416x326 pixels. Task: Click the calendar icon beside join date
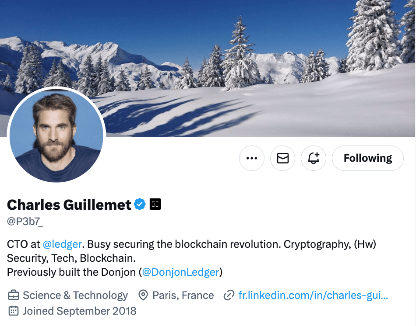point(14,311)
